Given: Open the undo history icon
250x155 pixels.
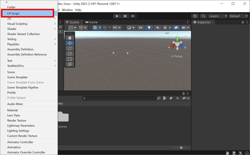Looking at the screenshot, I should (195, 16).
